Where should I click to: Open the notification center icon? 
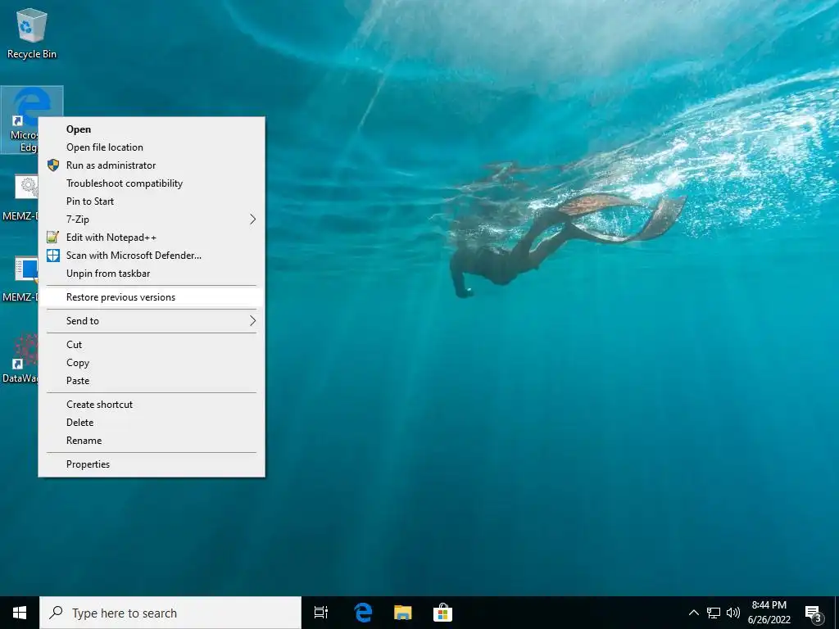coord(814,613)
